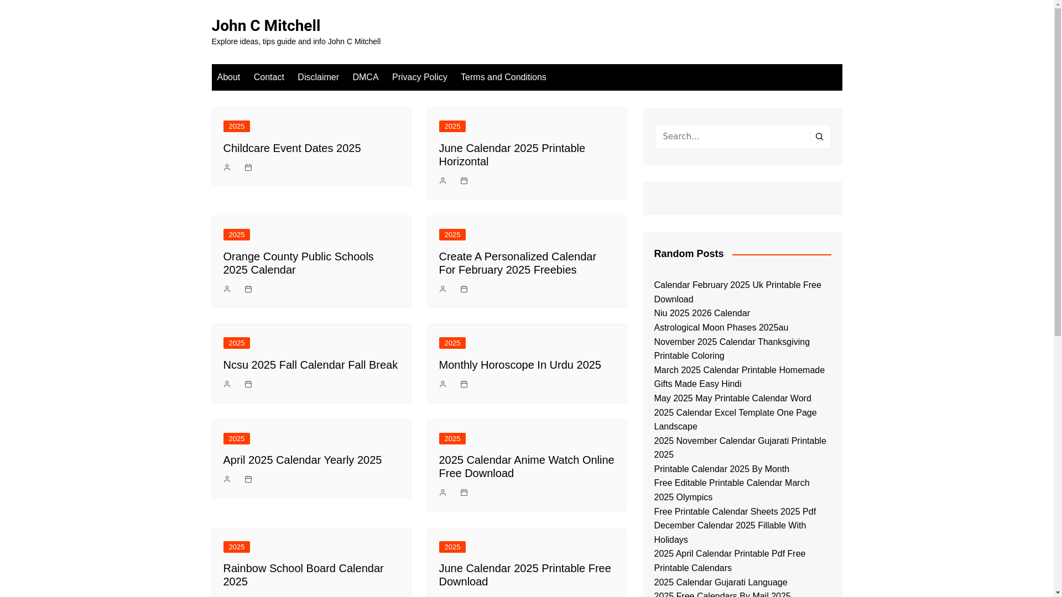Image resolution: width=1062 pixels, height=597 pixels.
Task: Click date icon under Create A Personalized Calendar post
Action: 464,289
